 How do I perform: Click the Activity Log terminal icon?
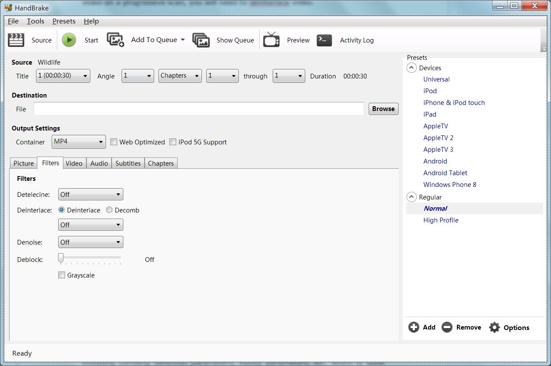pos(324,40)
